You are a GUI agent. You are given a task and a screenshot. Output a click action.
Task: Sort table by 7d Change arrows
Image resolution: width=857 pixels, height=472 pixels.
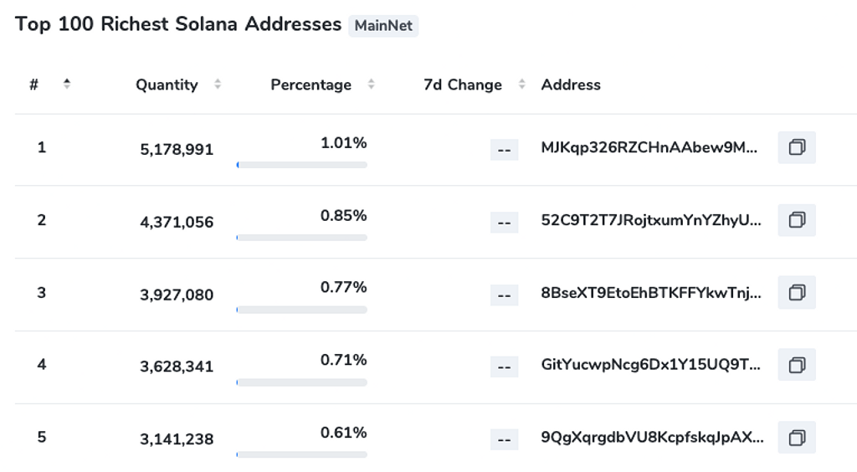pos(522,85)
